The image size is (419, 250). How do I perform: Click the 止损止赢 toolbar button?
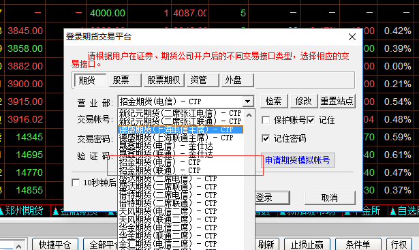pos(307,245)
